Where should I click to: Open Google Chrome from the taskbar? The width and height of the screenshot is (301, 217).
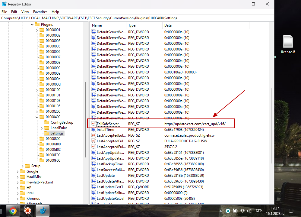pyautogui.click(x=13, y=211)
